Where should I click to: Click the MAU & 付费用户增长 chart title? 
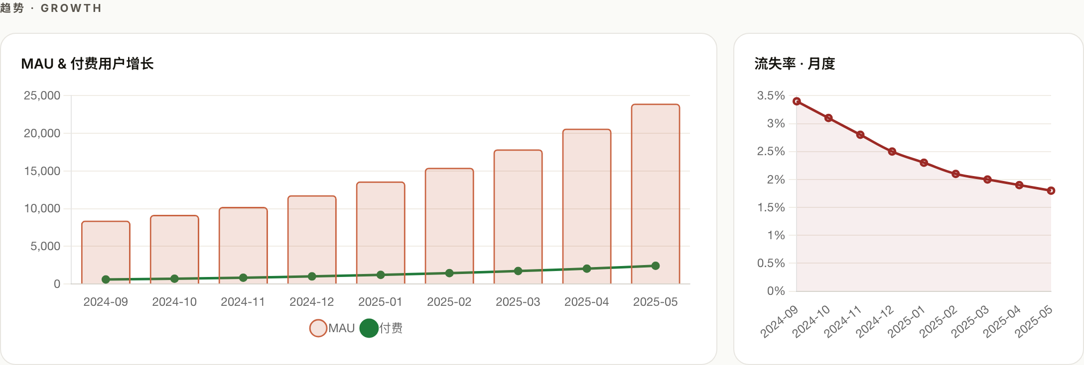pyautogui.click(x=87, y=64)
